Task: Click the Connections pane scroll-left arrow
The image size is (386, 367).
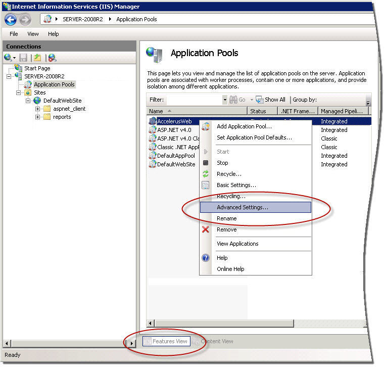Action: (x=7, y=343)
